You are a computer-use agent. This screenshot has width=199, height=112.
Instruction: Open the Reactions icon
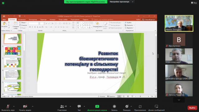(x=127, y=106)
